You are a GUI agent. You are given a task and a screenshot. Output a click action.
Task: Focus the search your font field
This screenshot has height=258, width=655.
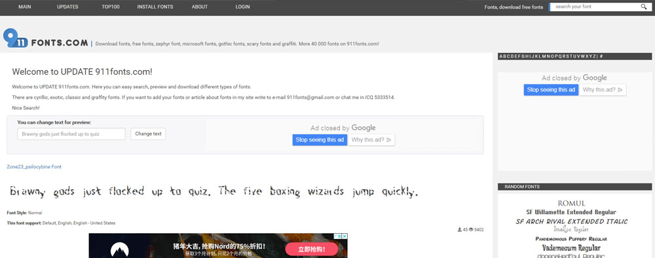[595, 7]
